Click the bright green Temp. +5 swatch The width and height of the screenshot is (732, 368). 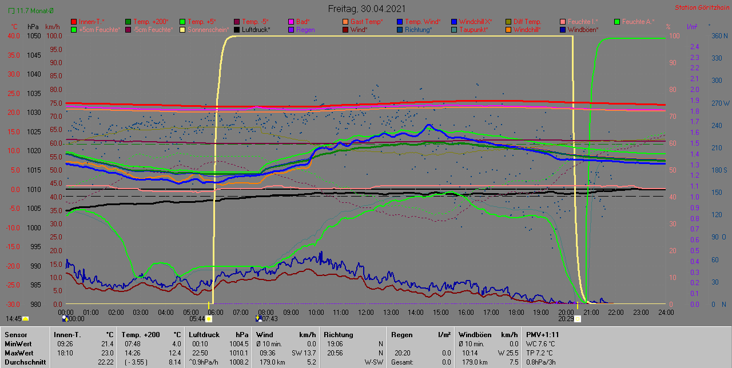[x=183, y=22]
